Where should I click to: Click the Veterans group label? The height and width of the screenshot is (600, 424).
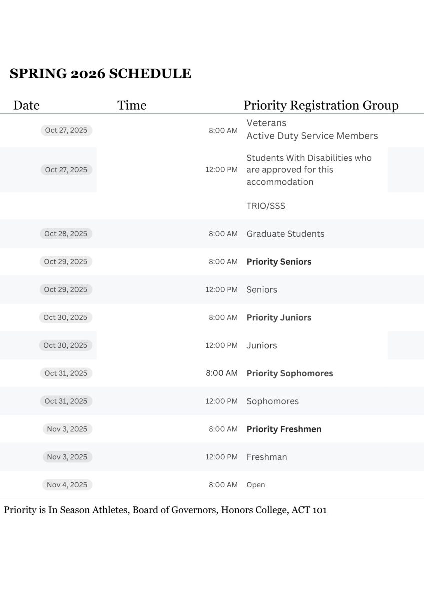coord(266,123)
